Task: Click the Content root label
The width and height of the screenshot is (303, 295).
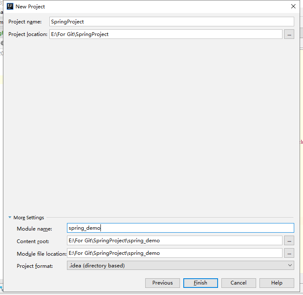Action: tap(33, 241)
